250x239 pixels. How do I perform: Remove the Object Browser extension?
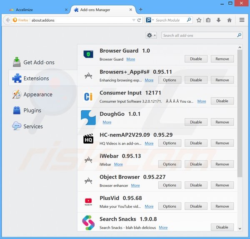coord(222,185)
